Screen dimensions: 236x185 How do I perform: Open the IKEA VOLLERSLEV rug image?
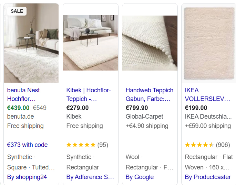pyautogui.click(x=209, y=43)
